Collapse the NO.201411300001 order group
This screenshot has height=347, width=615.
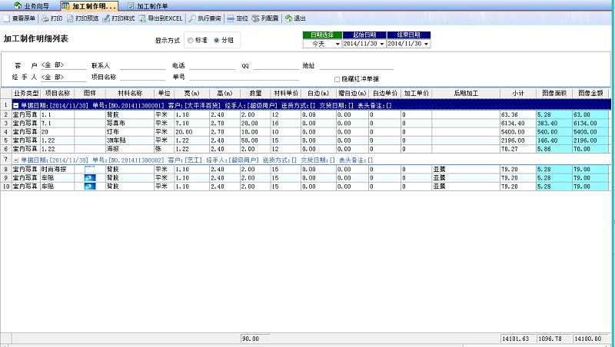(x=16, y=104)
